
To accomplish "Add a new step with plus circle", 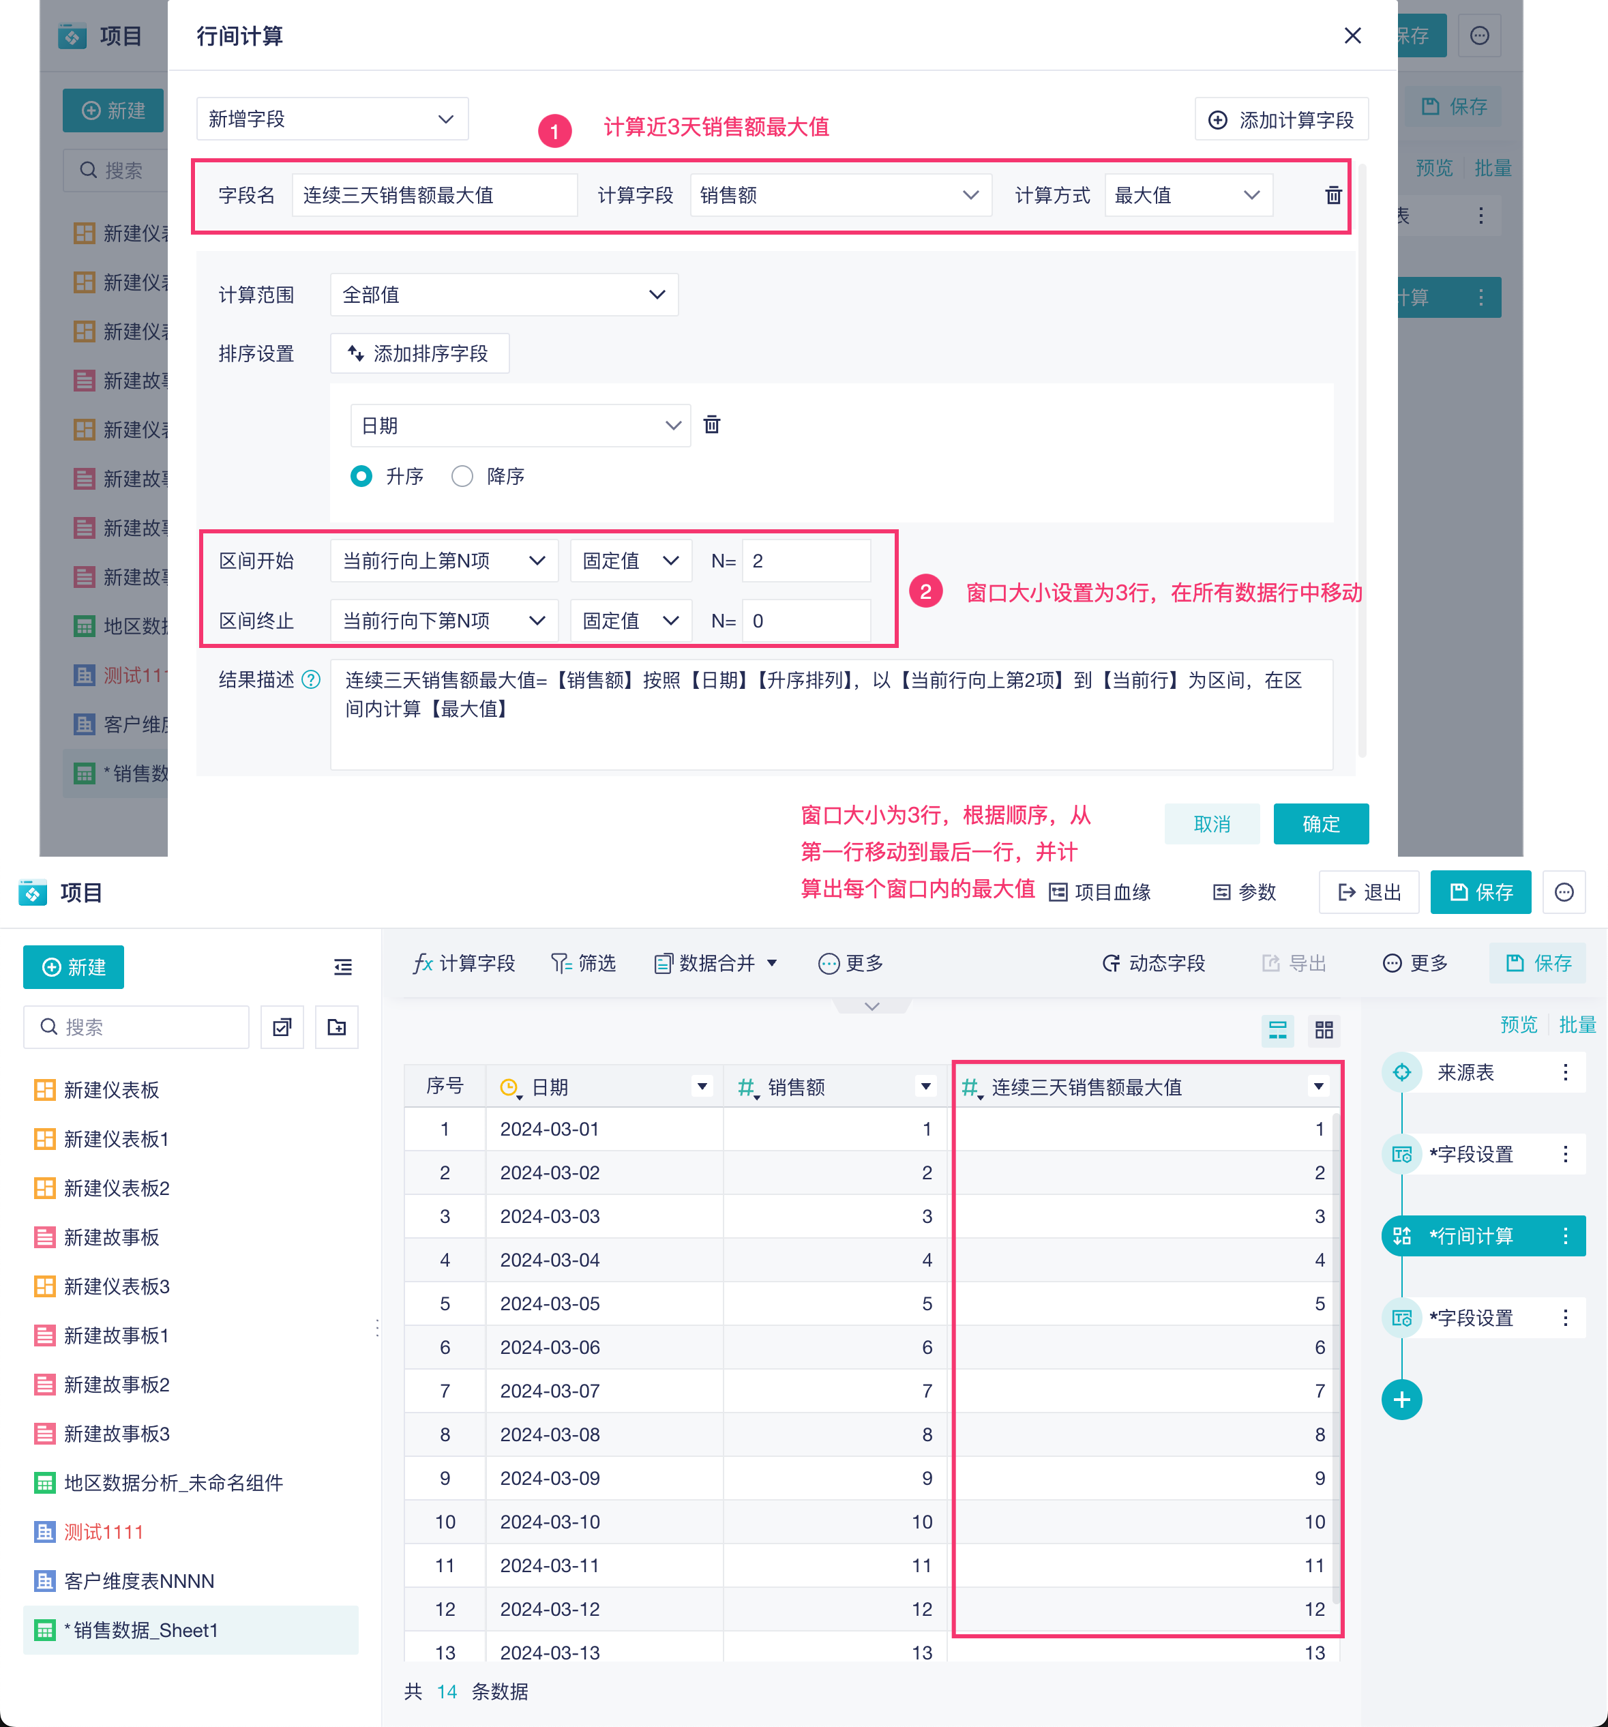I will click(x=1401, y=1400).
